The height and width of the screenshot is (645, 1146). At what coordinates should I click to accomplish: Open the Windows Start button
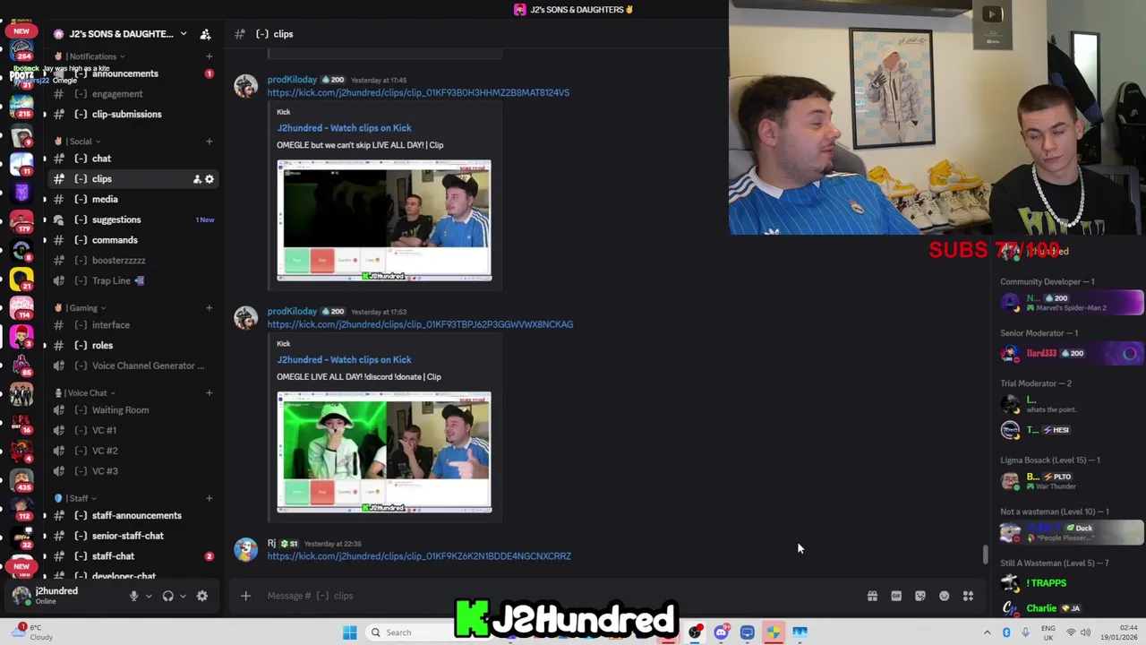[x=350, y=632]
